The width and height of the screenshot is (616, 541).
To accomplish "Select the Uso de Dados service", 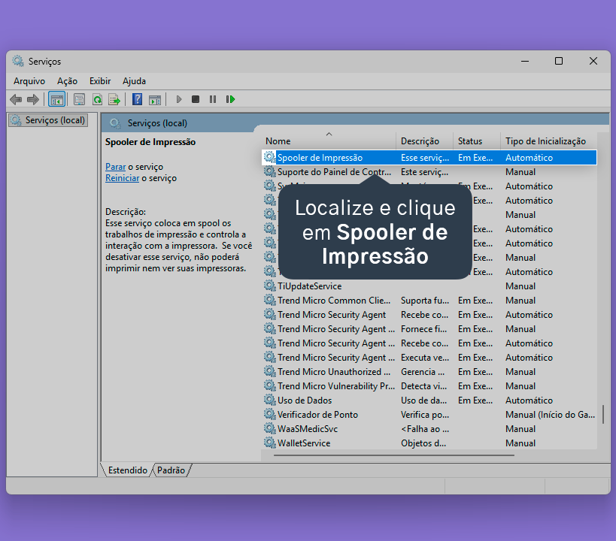I will tap(429, 400).
